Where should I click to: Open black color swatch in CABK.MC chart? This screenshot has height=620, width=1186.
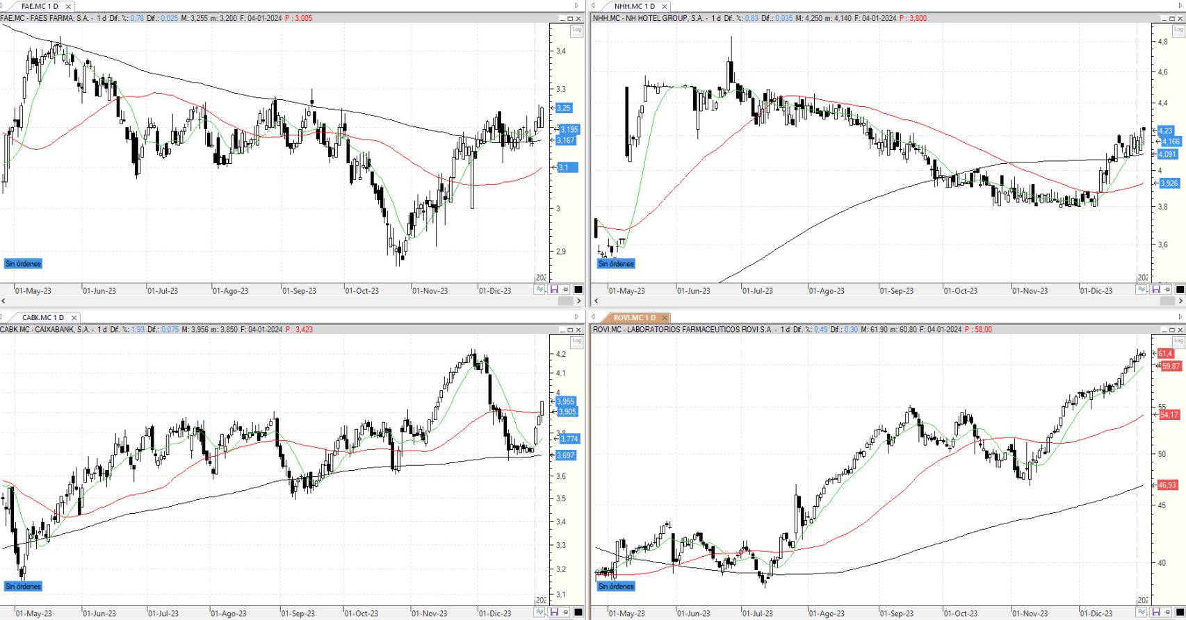[578, 612]
